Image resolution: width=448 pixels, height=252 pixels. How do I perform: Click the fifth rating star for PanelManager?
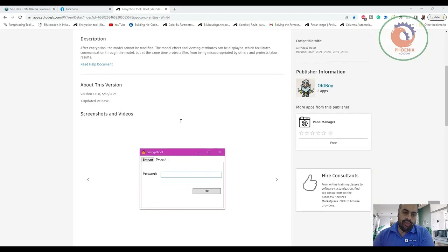tap(324, 133)
